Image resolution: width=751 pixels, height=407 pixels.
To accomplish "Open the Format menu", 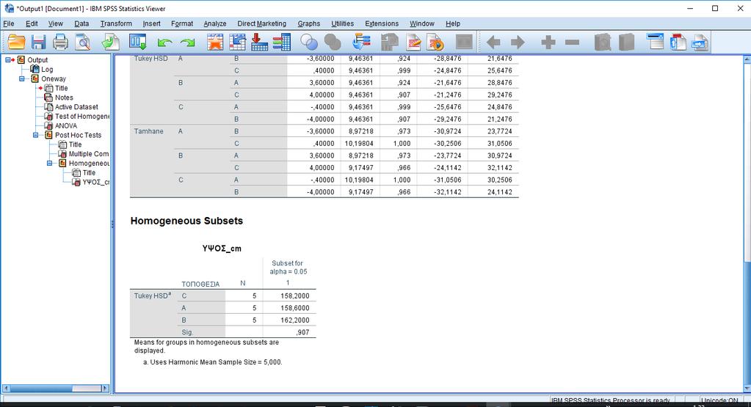I will [182, 23].
